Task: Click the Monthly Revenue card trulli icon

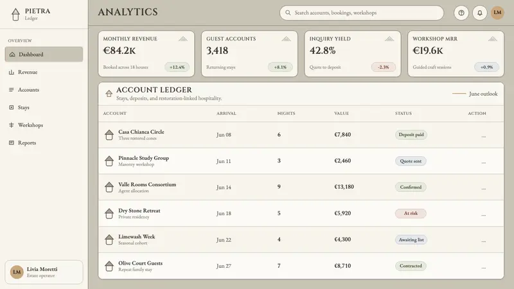Action: pyautogui.click(x=183, y=39)
